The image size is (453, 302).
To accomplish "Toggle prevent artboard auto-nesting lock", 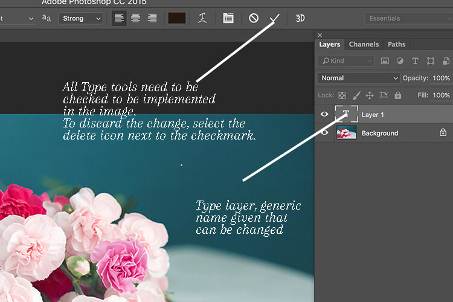I will [x=384, y=95].
